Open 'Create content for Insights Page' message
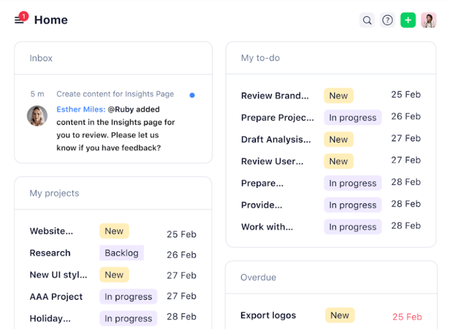This screenshot has width=450, height=329. click(115, 94)
